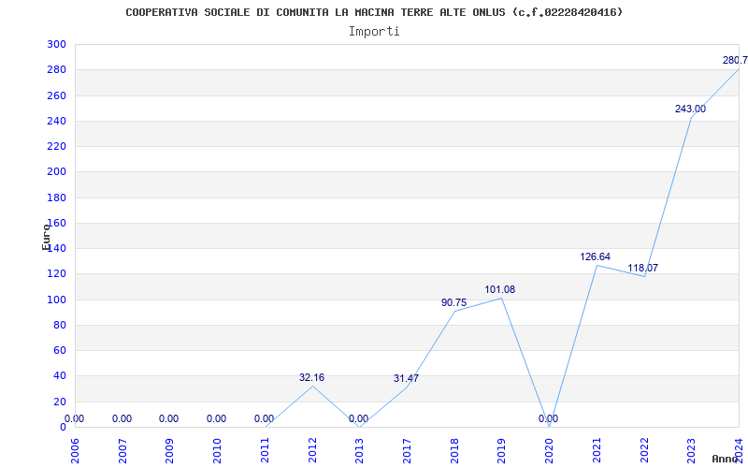Select the 2013 year axis label
The image size is (748, 468).
[359, 450]
